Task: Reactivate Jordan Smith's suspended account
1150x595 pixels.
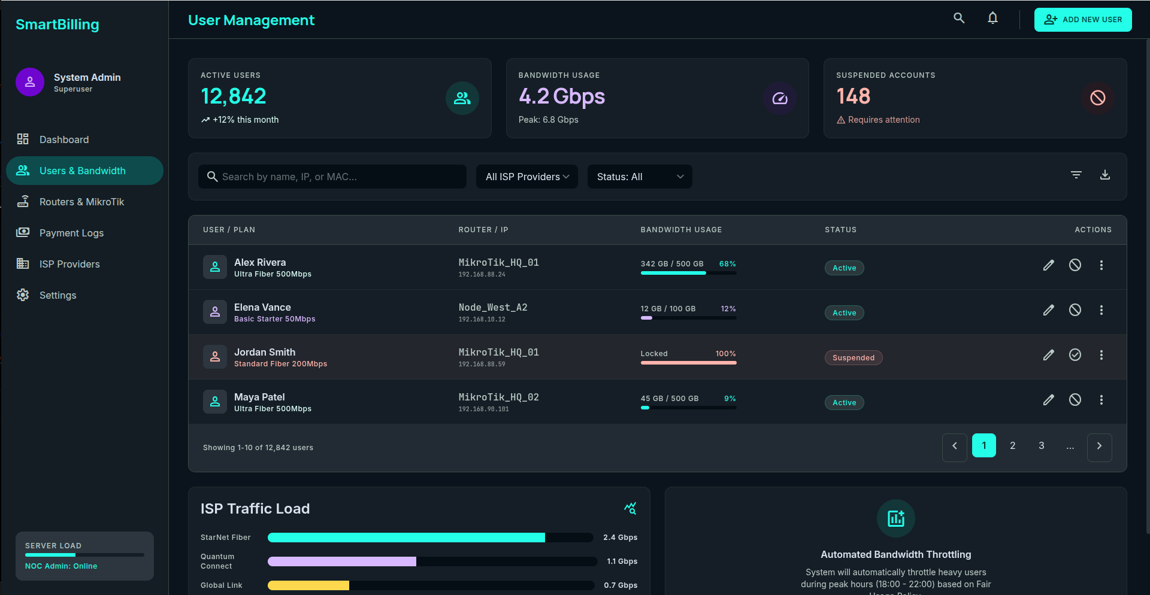Action: click(x=1075, y=355)
